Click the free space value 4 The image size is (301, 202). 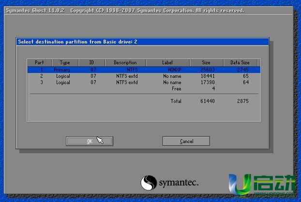(x=213, y=89)
